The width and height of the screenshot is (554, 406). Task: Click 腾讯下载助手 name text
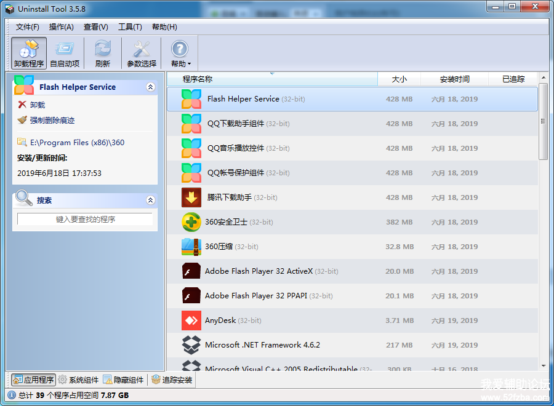pos(230,197)
